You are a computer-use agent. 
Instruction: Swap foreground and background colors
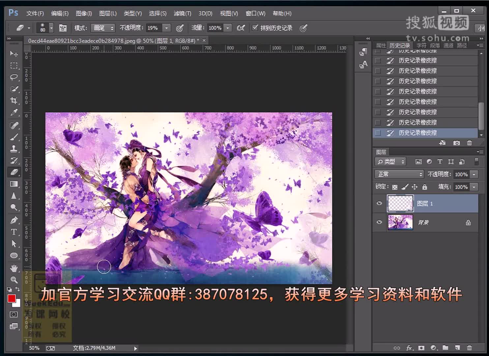18,289
